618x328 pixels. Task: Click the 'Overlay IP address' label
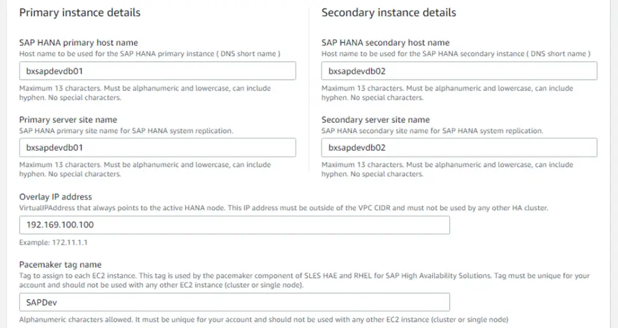56,196
